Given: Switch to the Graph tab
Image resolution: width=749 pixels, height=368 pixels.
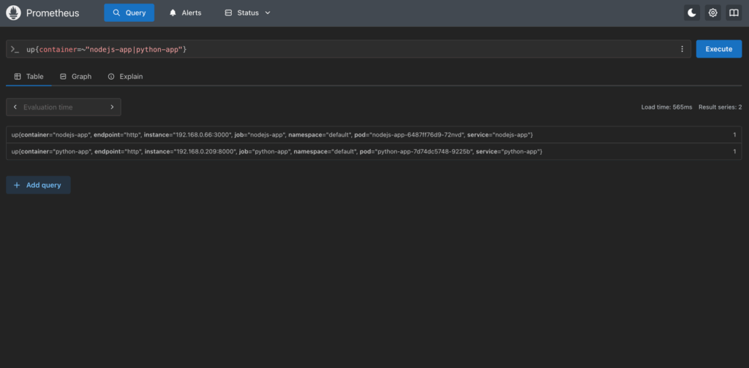Looking at the screenshot, I should 75,76.
